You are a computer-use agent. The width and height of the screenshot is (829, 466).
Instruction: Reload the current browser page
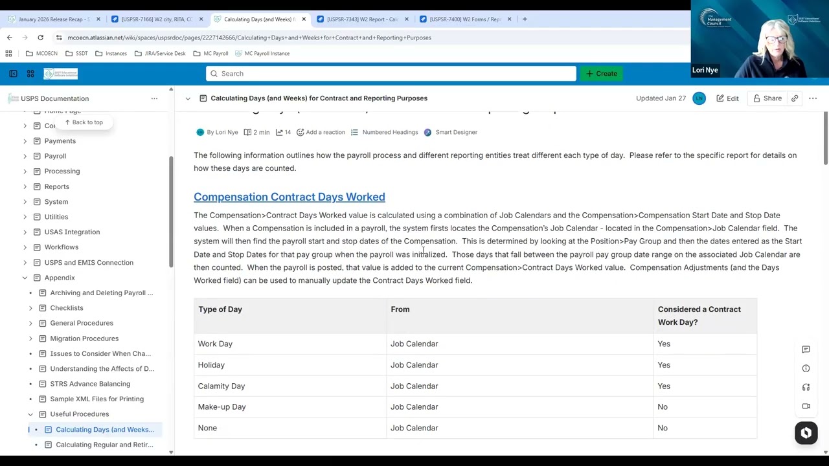tap(40, 38)
